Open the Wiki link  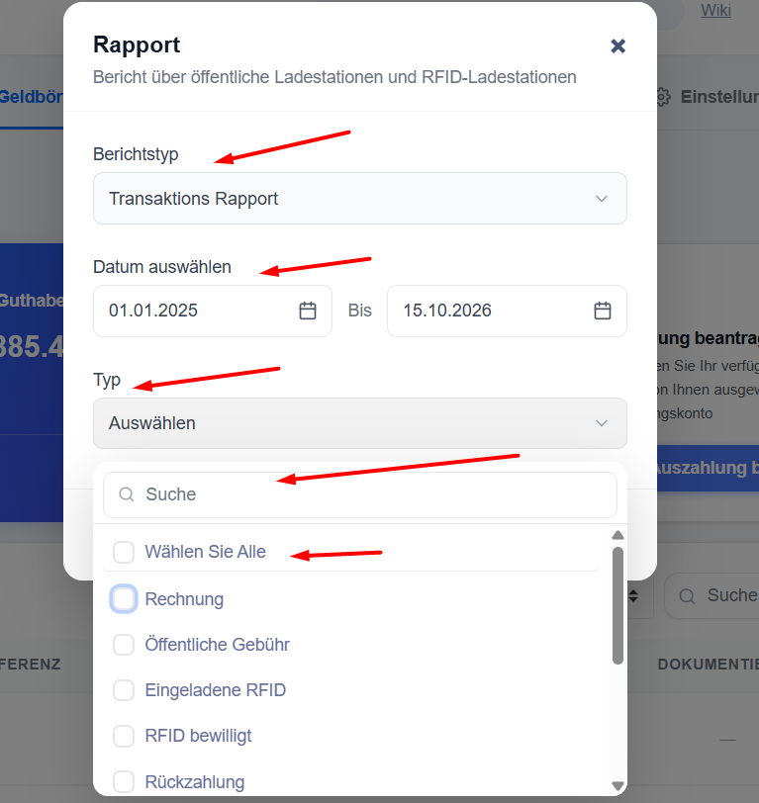click(715, 10)
